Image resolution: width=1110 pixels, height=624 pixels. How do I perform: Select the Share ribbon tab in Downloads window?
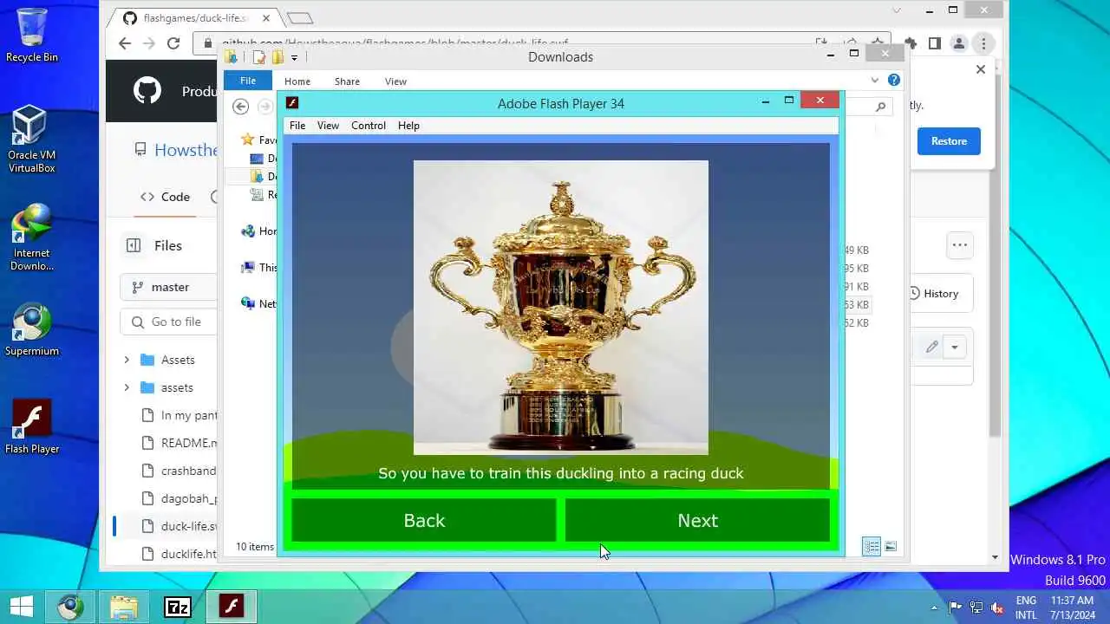(x=347, y=81)
